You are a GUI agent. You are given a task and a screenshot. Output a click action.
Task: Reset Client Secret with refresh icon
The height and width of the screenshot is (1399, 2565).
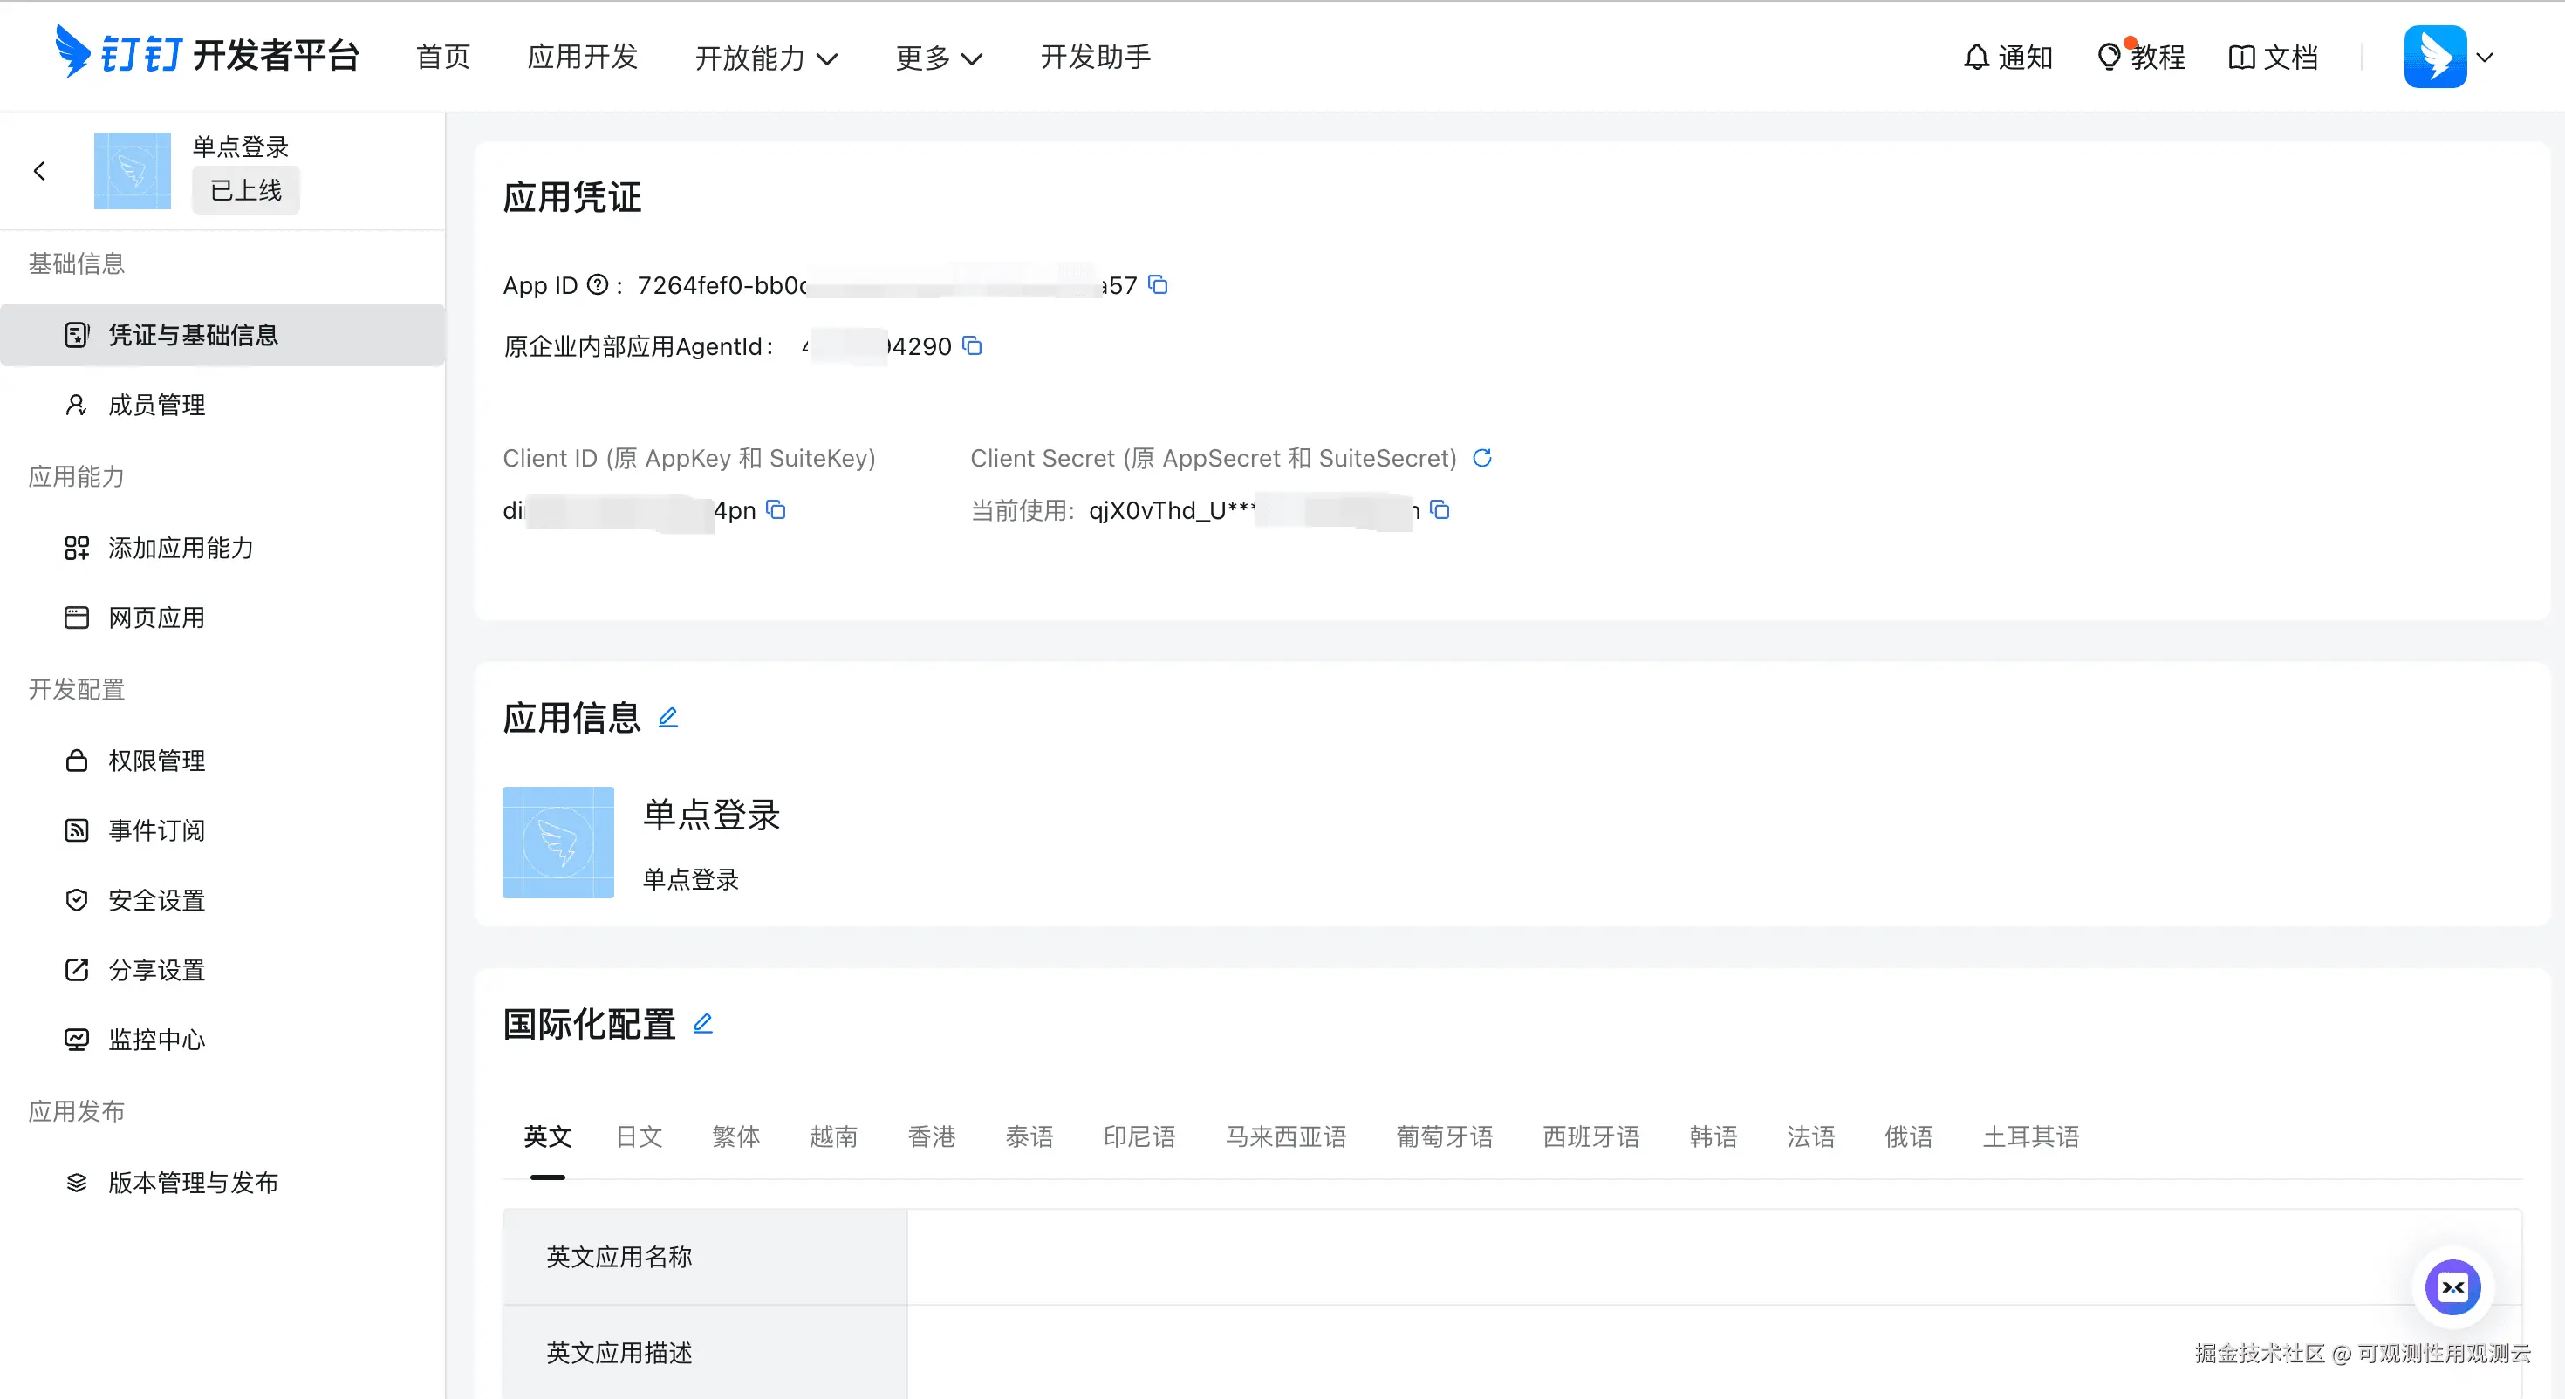pyautogui.click(x=1481, y=458)
